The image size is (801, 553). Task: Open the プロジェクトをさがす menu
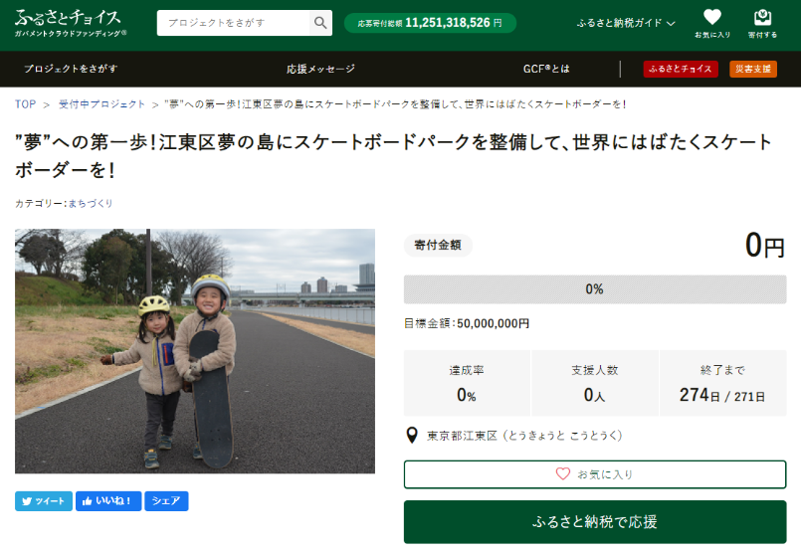pos(71,69)
